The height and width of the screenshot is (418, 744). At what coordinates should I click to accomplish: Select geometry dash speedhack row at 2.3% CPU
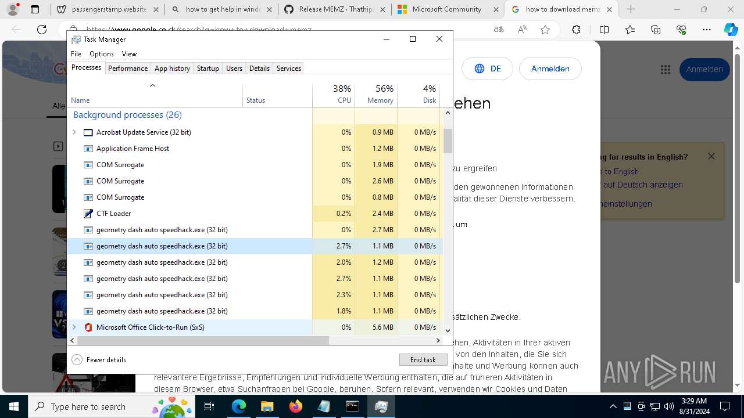tap(255, 295)
